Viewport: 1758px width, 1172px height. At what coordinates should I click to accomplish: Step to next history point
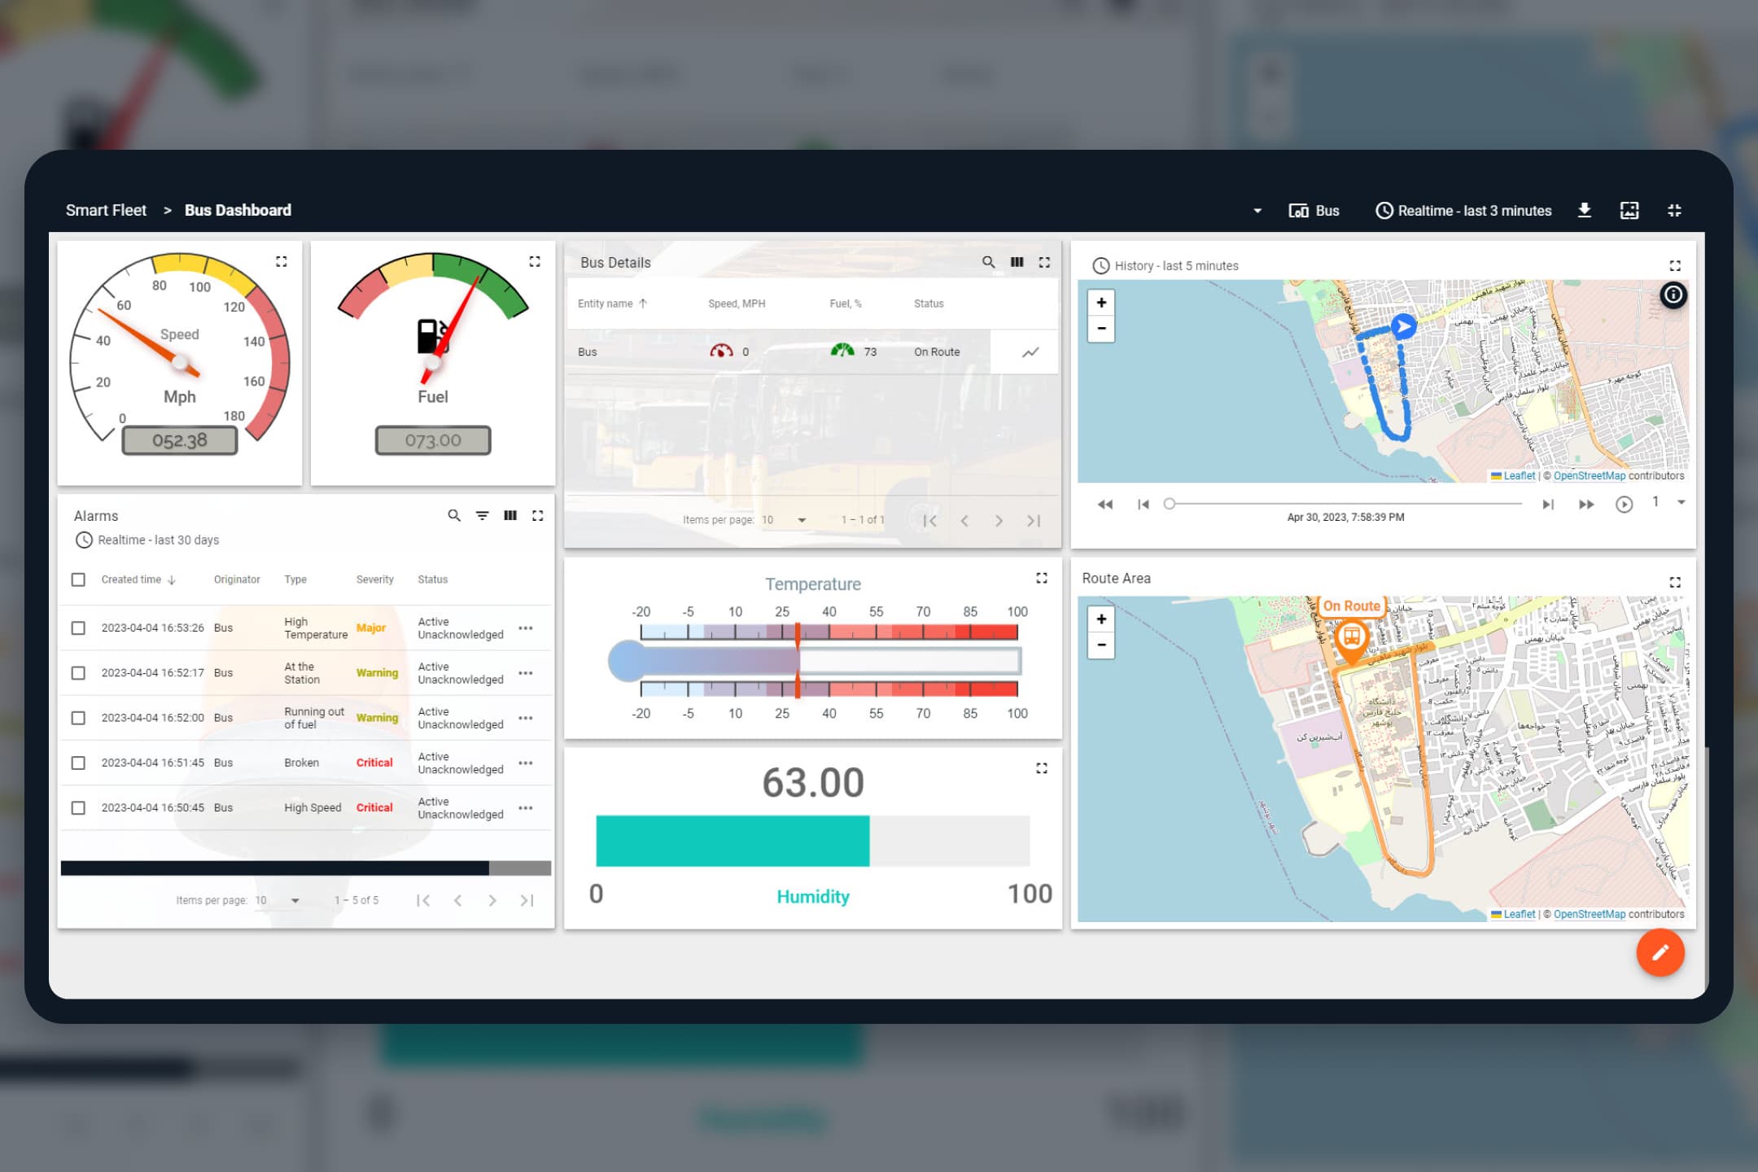[1548, 505]
